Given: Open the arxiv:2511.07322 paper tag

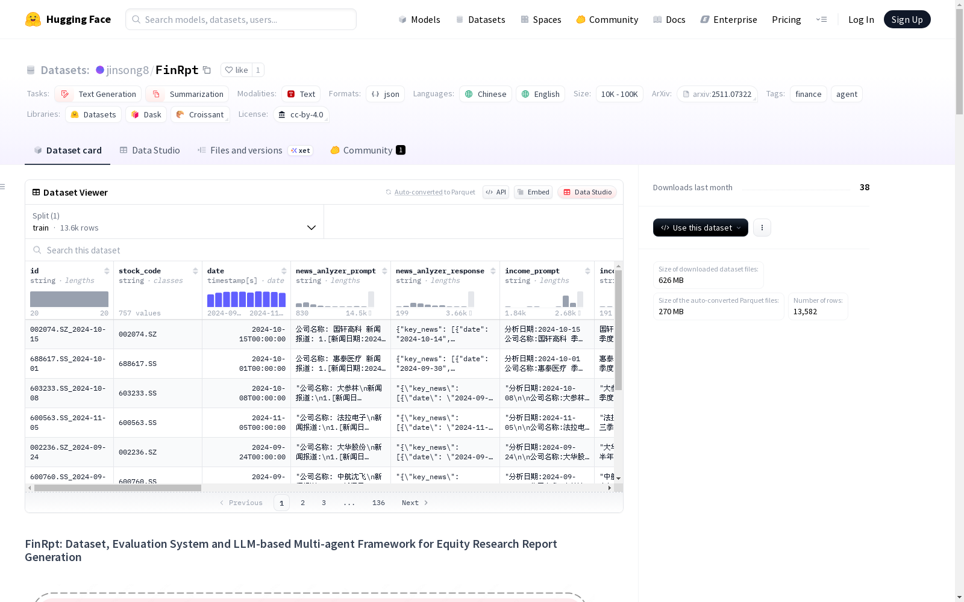Looking at the screenshot, I should tap(717, 94).
